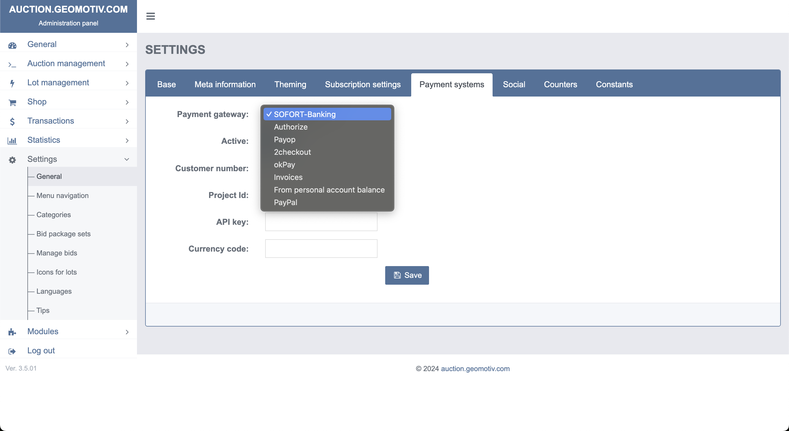Click the Shop cart icon
The width and height of the screenshot is (789, 431).
pyautogui.click(x=12, y=102)
